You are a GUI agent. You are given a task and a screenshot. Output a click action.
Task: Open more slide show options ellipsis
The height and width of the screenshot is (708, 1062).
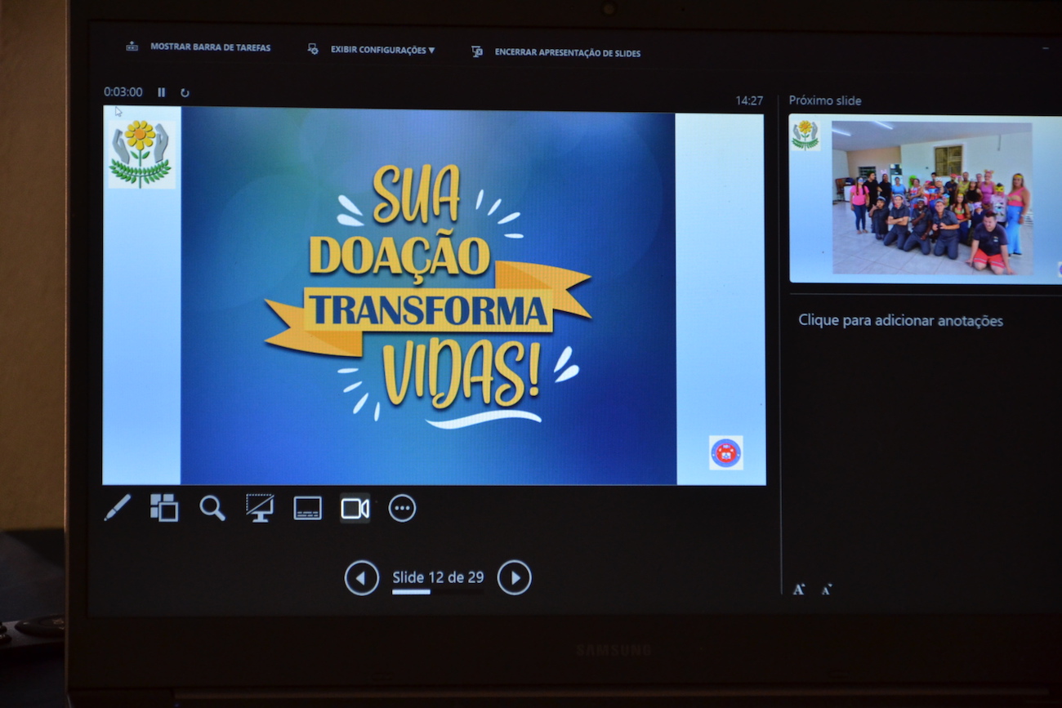click(402, 508)
